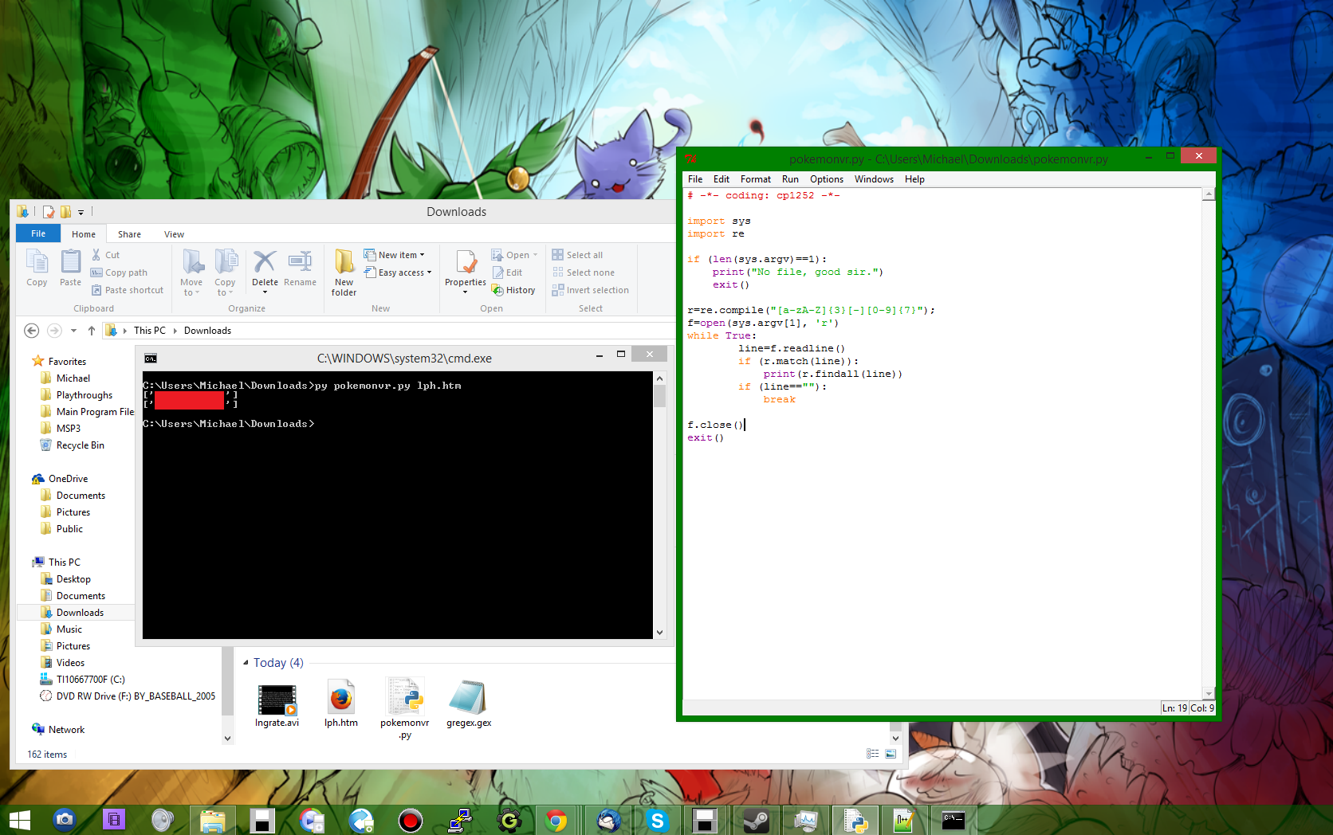Expand the New item dropdown

coord(395,255)
